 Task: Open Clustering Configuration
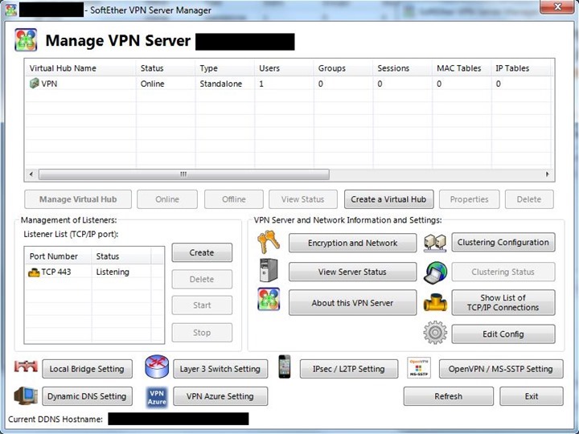[503, 242]
